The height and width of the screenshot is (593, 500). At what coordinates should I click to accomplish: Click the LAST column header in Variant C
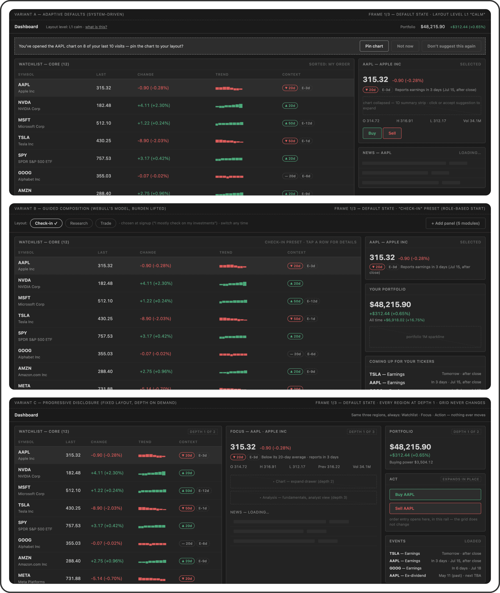(71, 442)
